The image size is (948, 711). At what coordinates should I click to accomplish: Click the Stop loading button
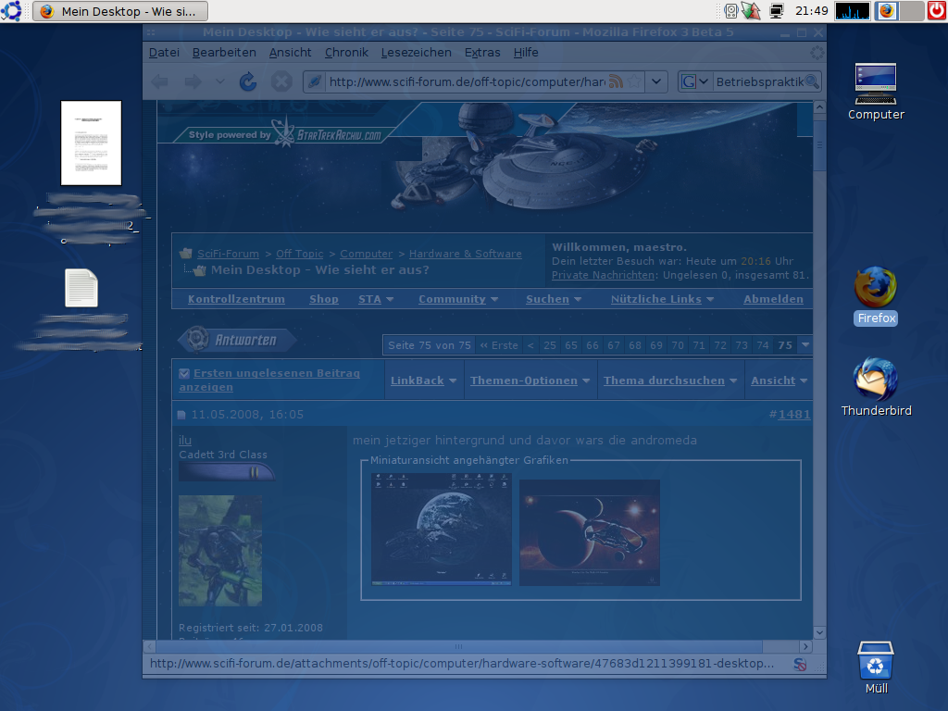point(281,82)
